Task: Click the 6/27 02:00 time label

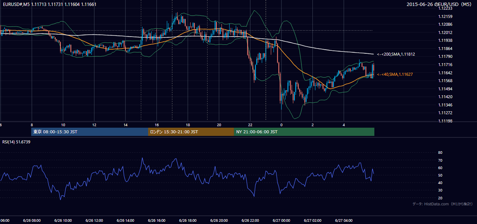Action: [312, 221]
